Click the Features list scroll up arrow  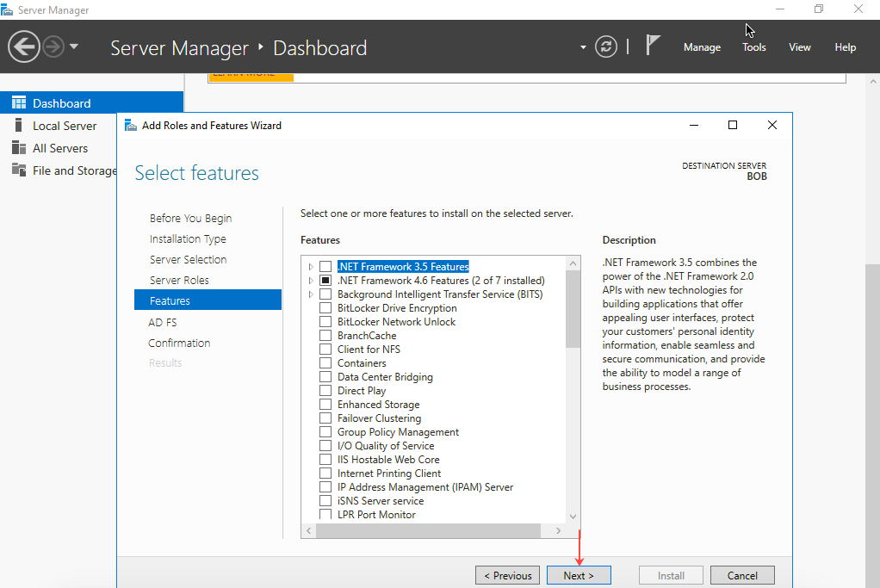pos(573,263)
